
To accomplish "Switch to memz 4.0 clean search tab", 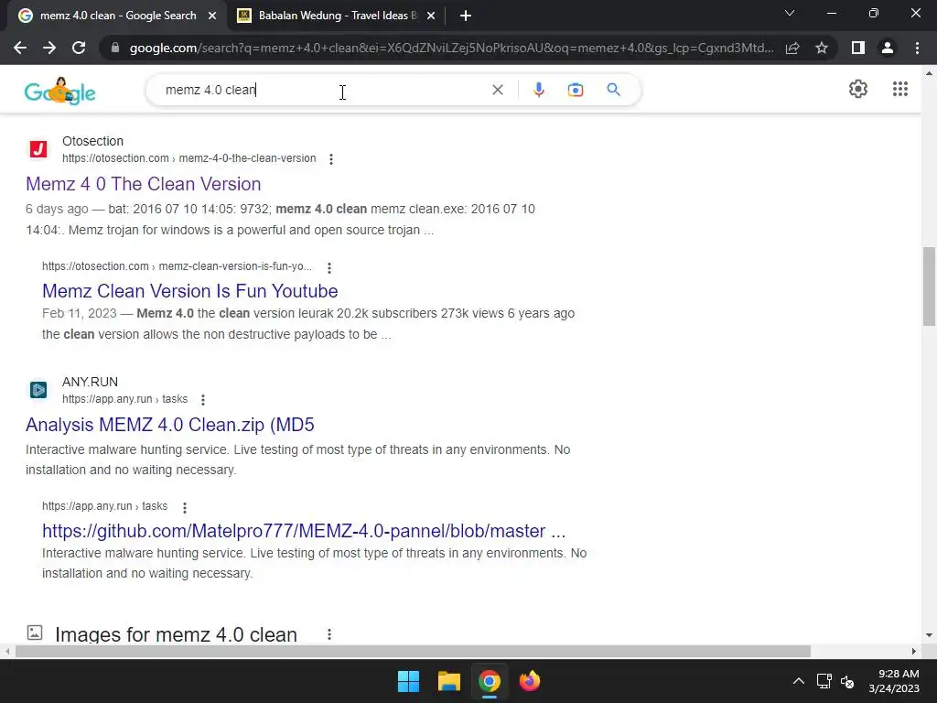I will [118, 16].
